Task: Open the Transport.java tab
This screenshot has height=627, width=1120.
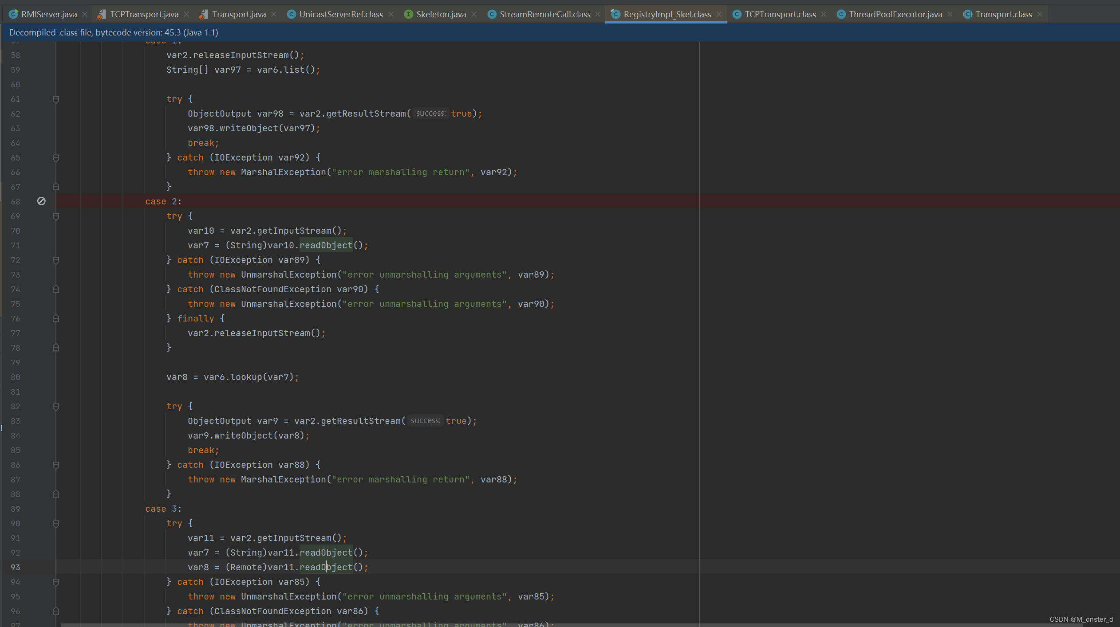Action: (x=239, y=14)
